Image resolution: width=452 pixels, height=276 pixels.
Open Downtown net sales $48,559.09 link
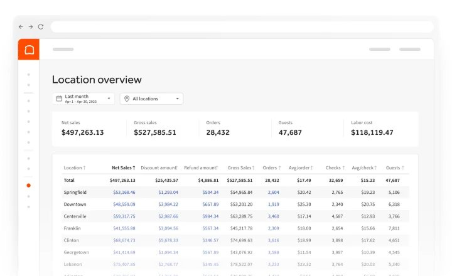pos(124,204)
